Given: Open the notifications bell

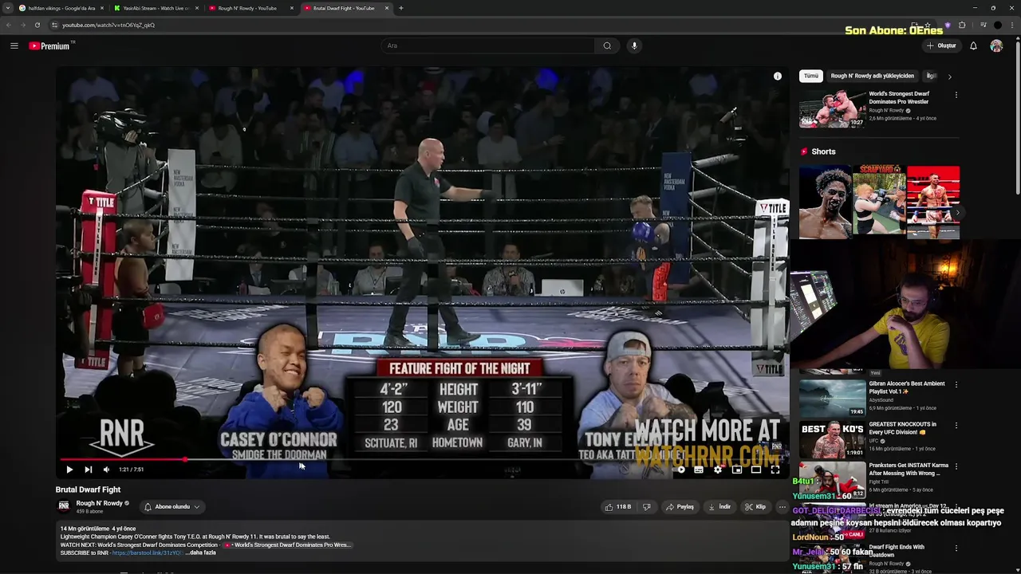Looking at the screenshot, I should tap(973, 45).
